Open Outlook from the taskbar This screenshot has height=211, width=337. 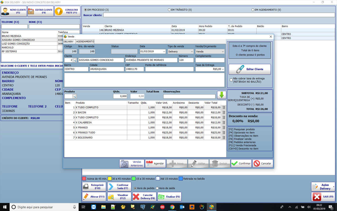tap(182, 207)
